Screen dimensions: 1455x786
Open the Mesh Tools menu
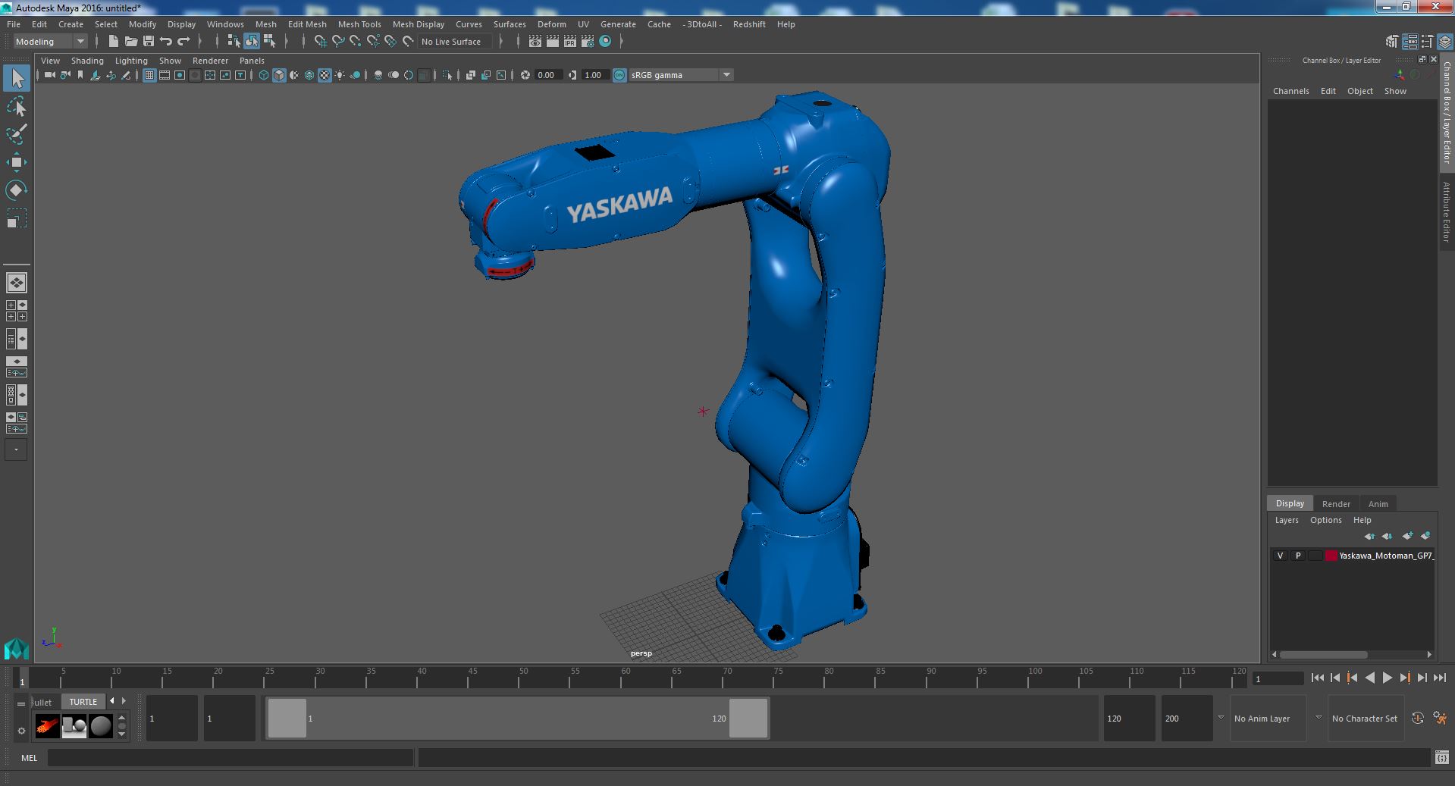359,24
